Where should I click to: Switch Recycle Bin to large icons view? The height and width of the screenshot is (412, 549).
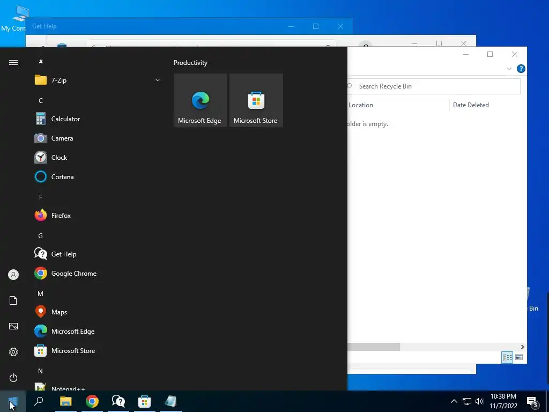point(519,357)
